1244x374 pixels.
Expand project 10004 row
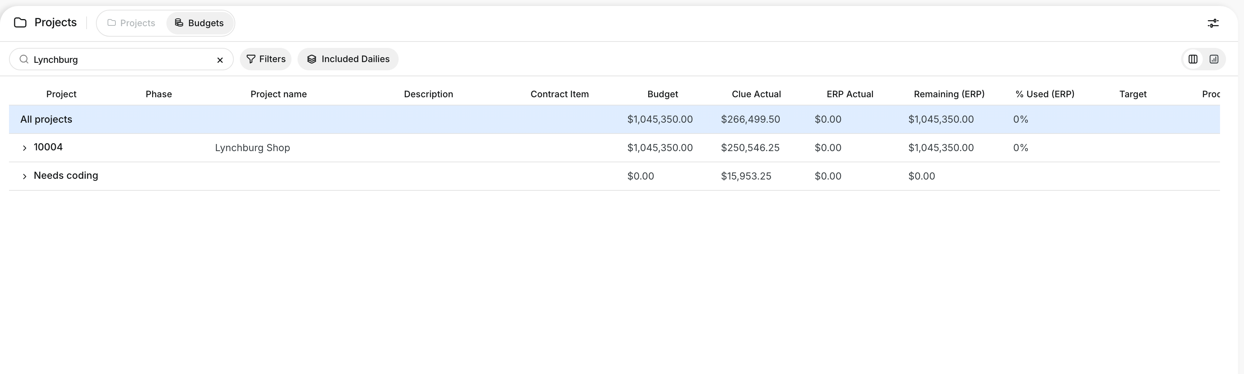point(24,148)
